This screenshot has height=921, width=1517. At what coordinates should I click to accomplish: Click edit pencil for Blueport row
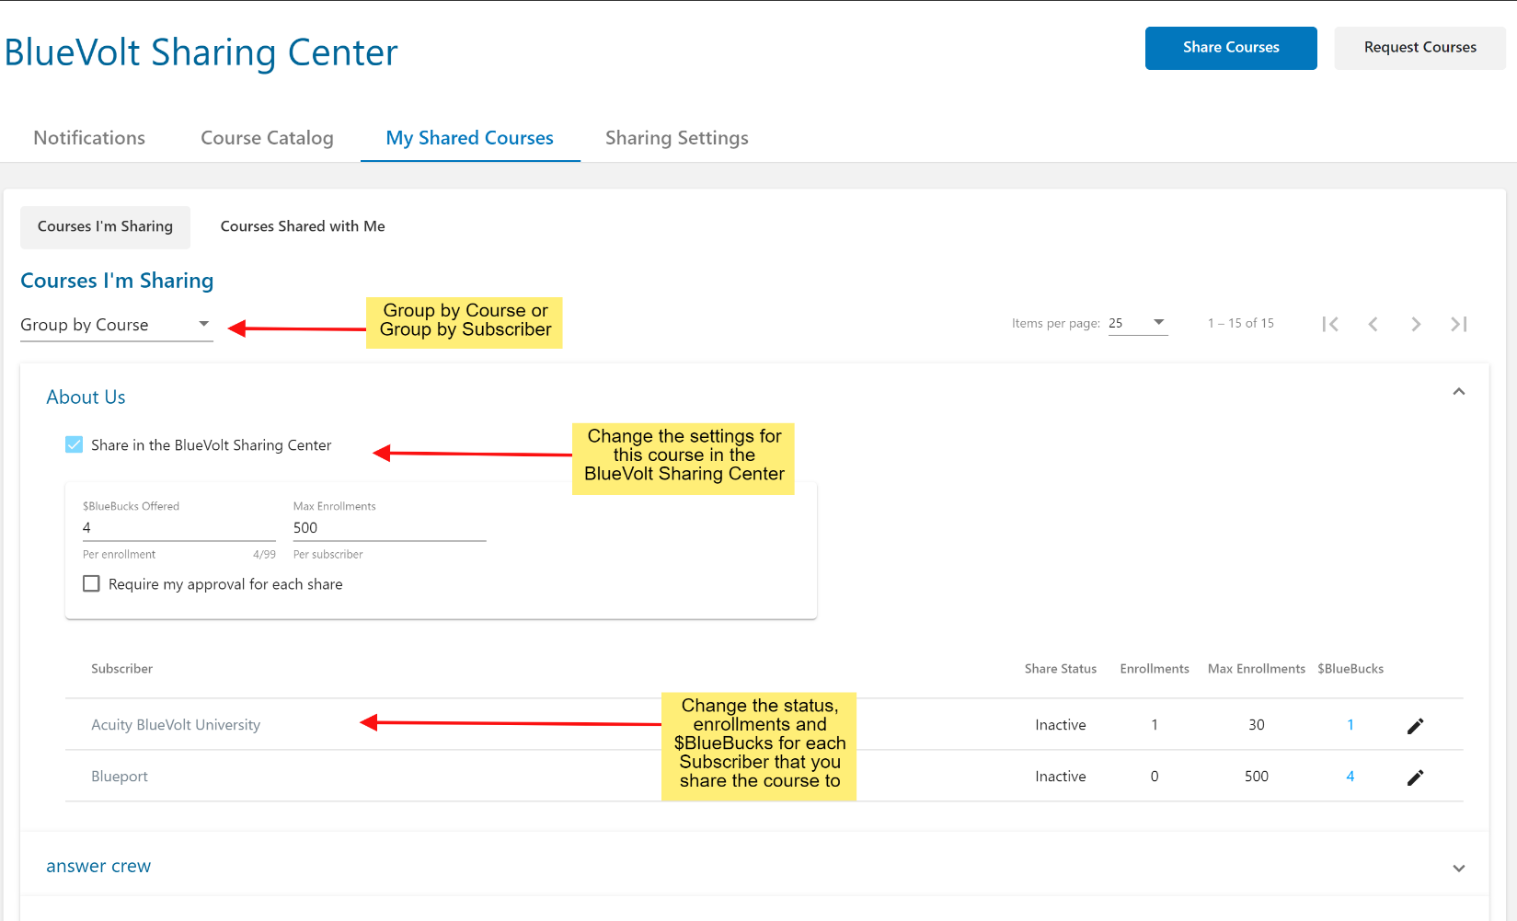[x=1415, y=777]
